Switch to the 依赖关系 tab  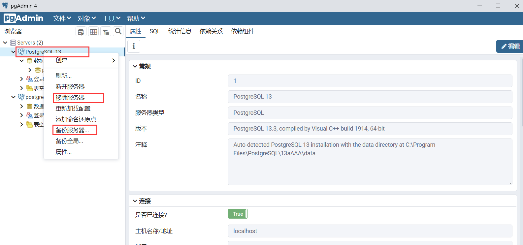(211, 31)
